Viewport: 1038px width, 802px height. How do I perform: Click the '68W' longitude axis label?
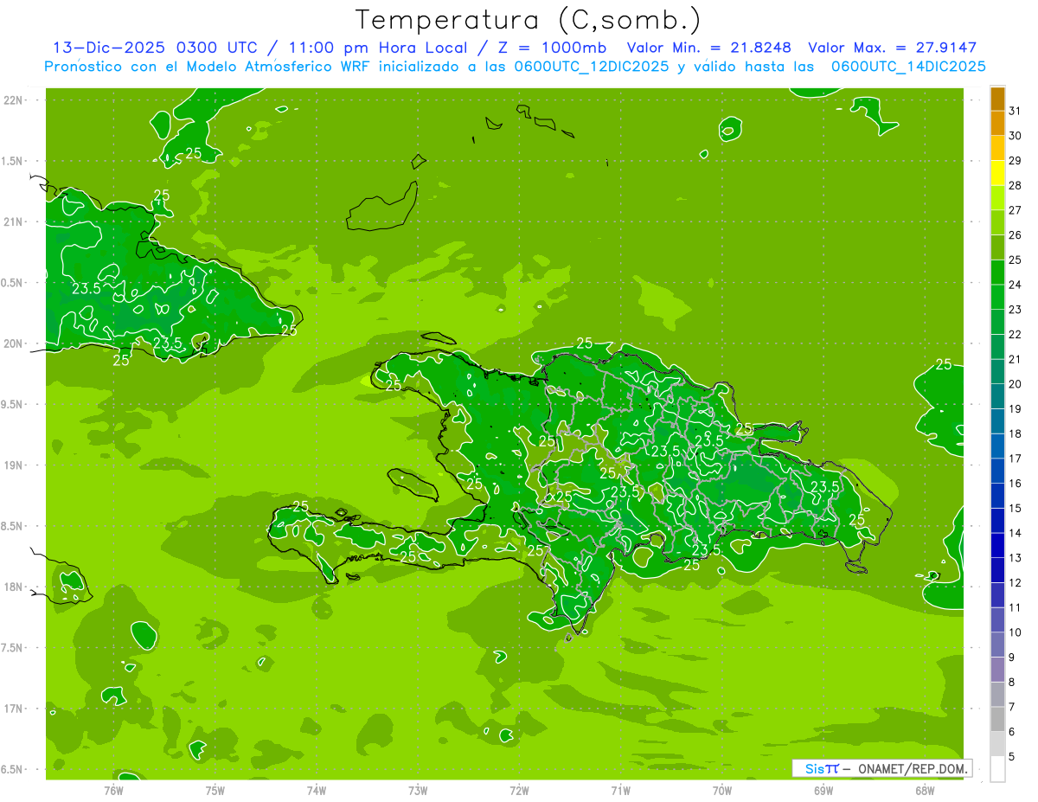pyautogui.click(x=925, y=791)
